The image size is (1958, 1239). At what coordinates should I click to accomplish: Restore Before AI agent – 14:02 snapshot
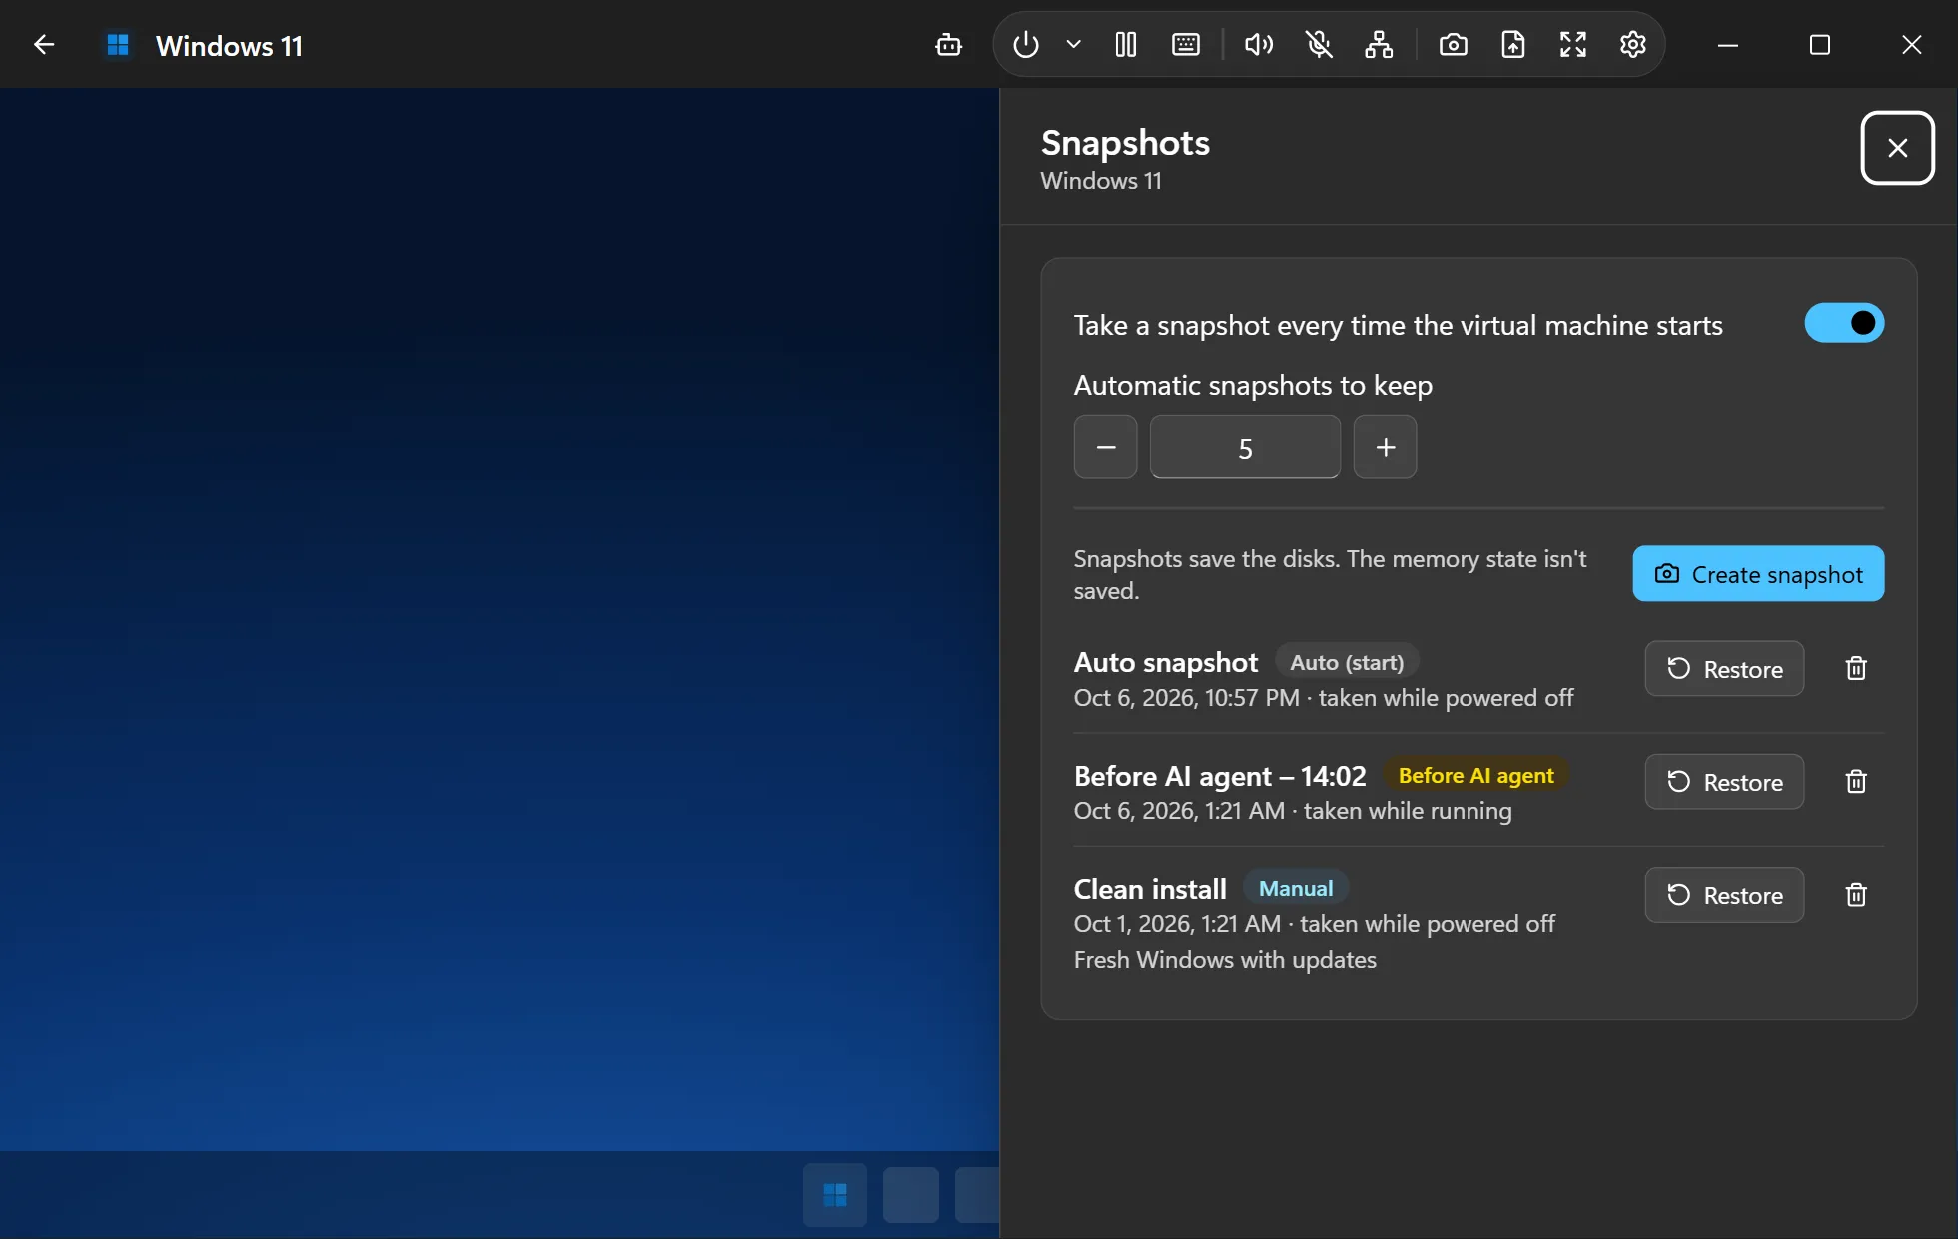click(1725, 782)
